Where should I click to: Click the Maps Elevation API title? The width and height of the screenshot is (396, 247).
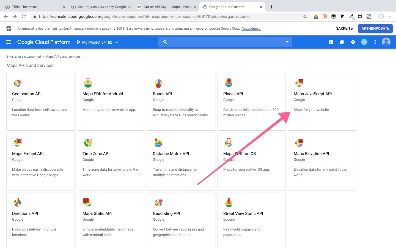pos(311,154)
